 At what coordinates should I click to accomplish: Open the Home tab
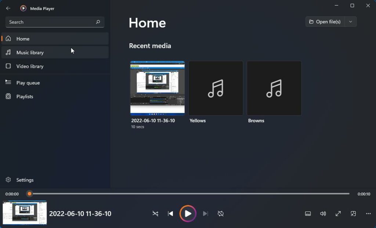click(23, 38)
